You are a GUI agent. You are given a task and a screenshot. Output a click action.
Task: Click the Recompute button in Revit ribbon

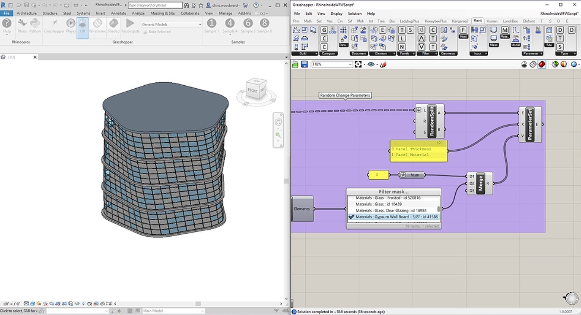130,25
